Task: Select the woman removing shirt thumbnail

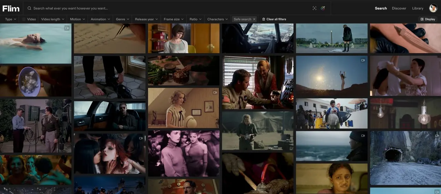Action: (x=406, y=76)
